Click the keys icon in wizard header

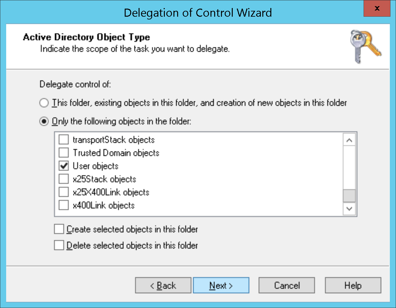pos(366,47)
